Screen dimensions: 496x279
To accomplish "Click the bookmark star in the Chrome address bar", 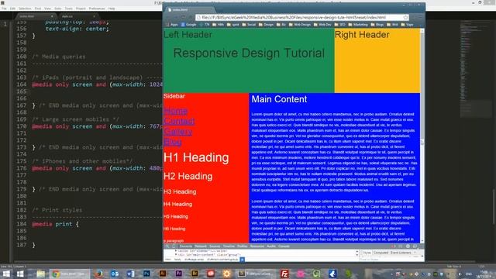I will [x=405, y=17].
